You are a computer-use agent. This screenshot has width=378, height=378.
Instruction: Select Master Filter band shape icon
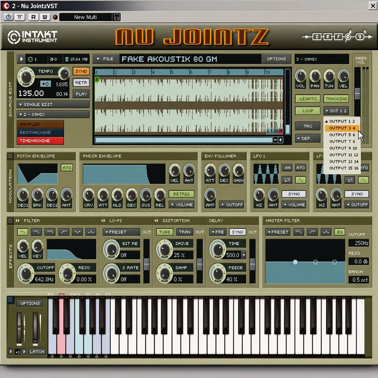326,232
